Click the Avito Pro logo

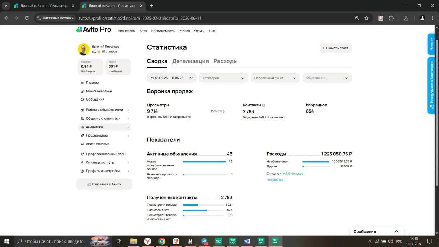coord(94,30)
